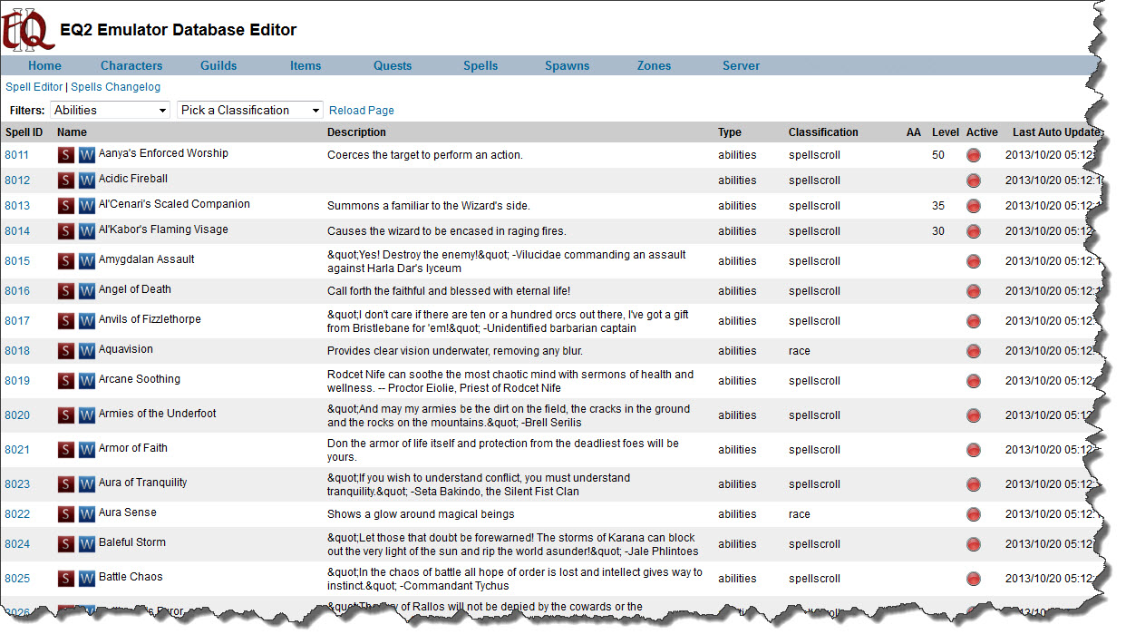
Task: Toggle Active status for Aquavision row
Action: point(974,351)
